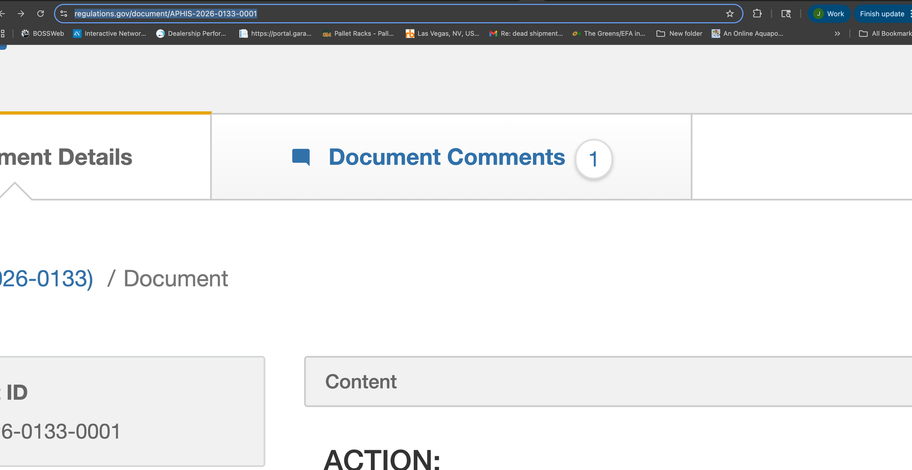Switch to the Document Comments tab
Image resolution: width=912 pixels, height=470 pixels.
[x=451, y=157]
